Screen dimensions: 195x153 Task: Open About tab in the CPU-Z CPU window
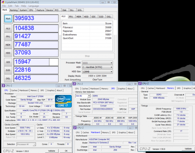[59, 91]
